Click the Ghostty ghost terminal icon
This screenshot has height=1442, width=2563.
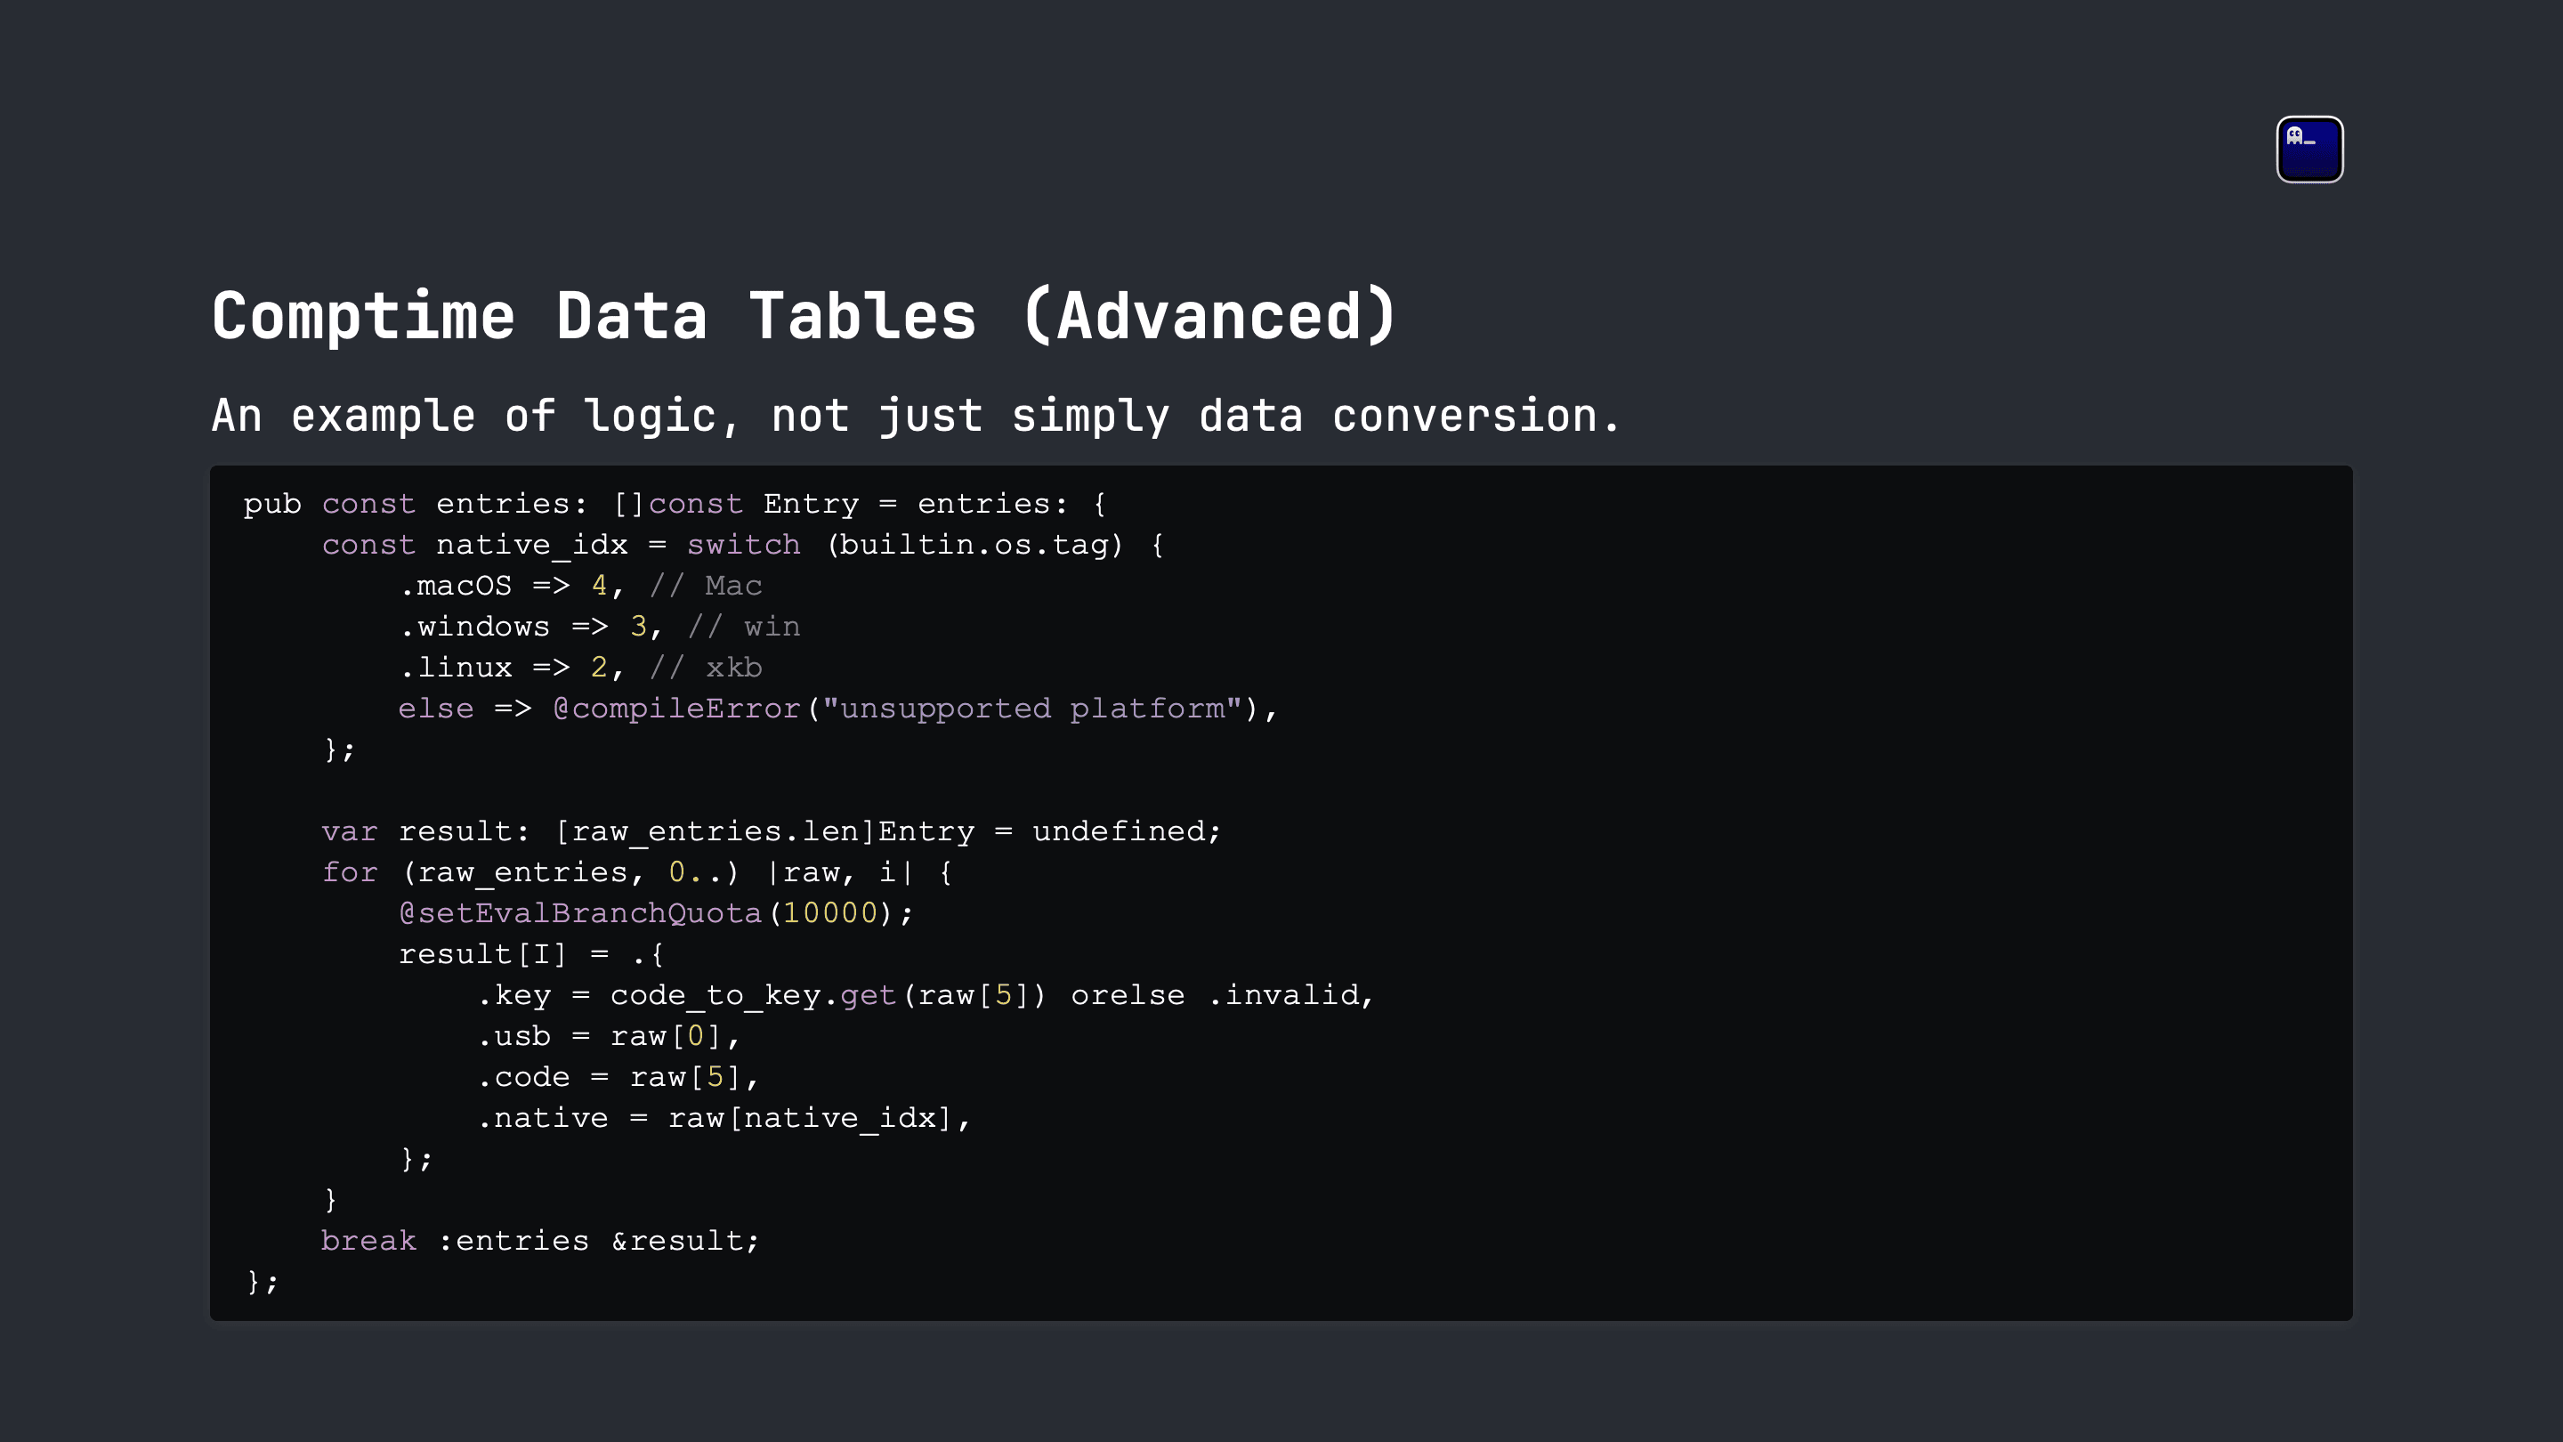pyautogui.click(x=2309, y=150)
